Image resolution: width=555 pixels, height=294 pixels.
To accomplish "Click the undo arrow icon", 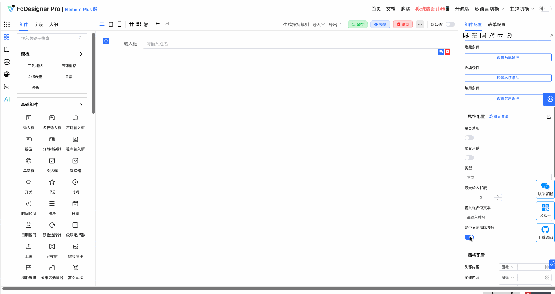I will tap(158, 24).
